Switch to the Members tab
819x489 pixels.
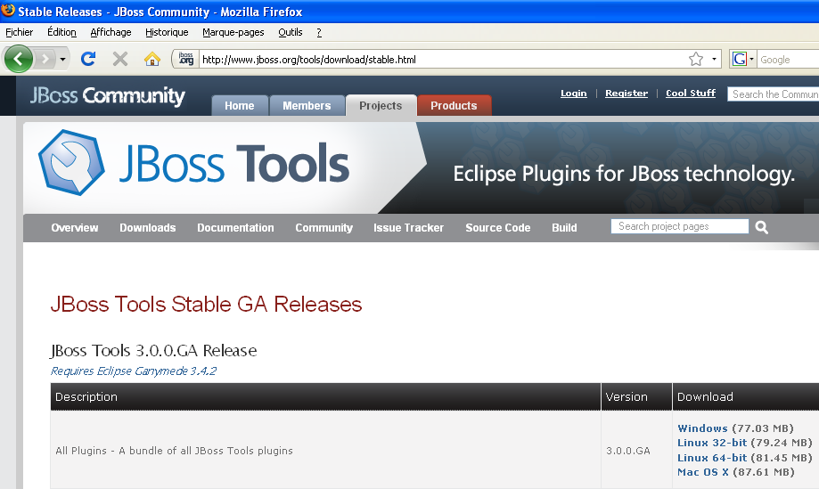coord(307,105)
